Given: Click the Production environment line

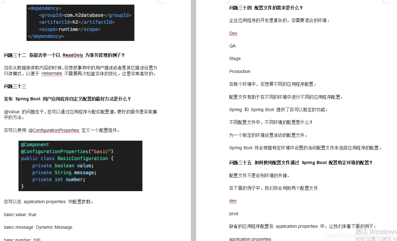Looking at the screenshot, I should tap(240, 71).
